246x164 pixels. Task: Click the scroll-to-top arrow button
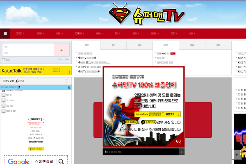[x=237, y=155]
